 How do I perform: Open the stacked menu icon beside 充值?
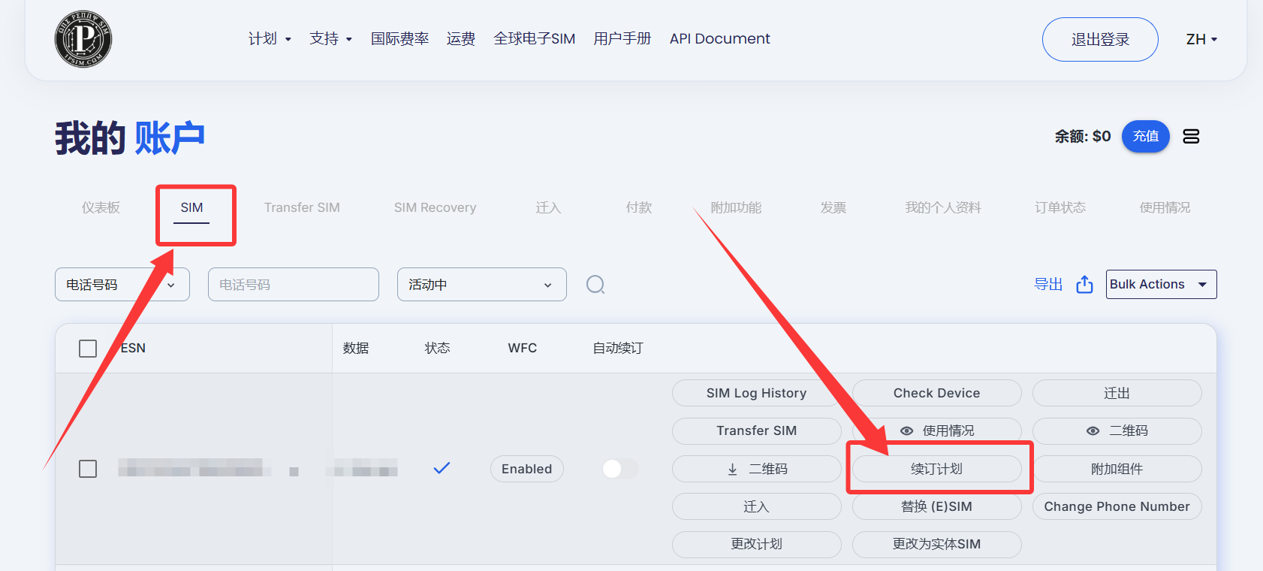point(1191,136)
